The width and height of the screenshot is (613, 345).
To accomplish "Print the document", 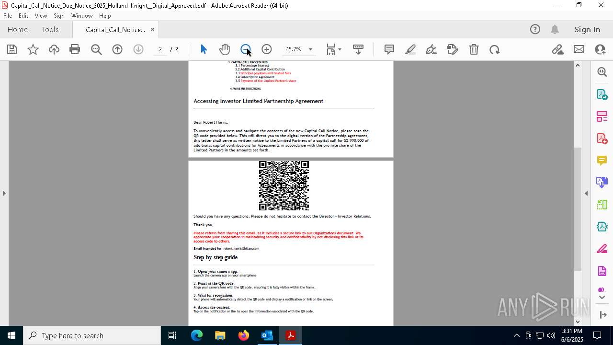I will click(x=75, y=49).
